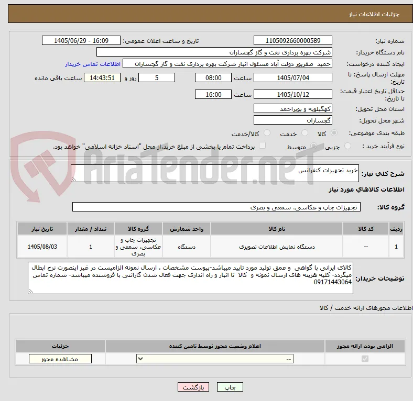The width and height of the screenshot is (413, 401).
Task: Click the تاریخ نیاز column header
Action: pyautogui.click(x=42, y=229)
